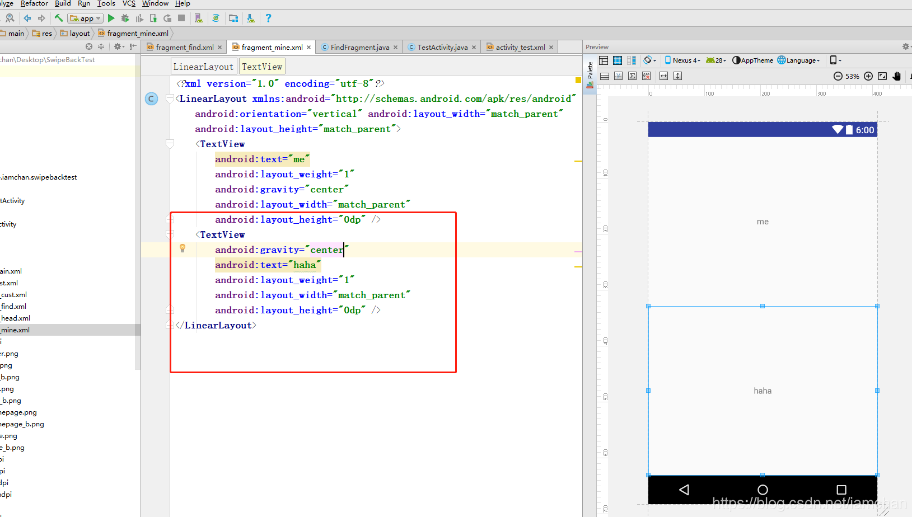Click Expand Horizontally arrow icon
Viewport: 912px width, 517px height.
tap(663, 76)
